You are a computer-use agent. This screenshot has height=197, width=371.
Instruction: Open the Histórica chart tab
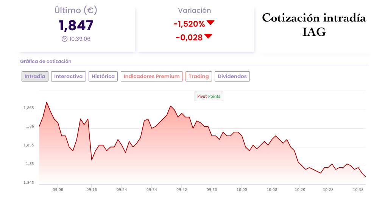pos(103,77)
